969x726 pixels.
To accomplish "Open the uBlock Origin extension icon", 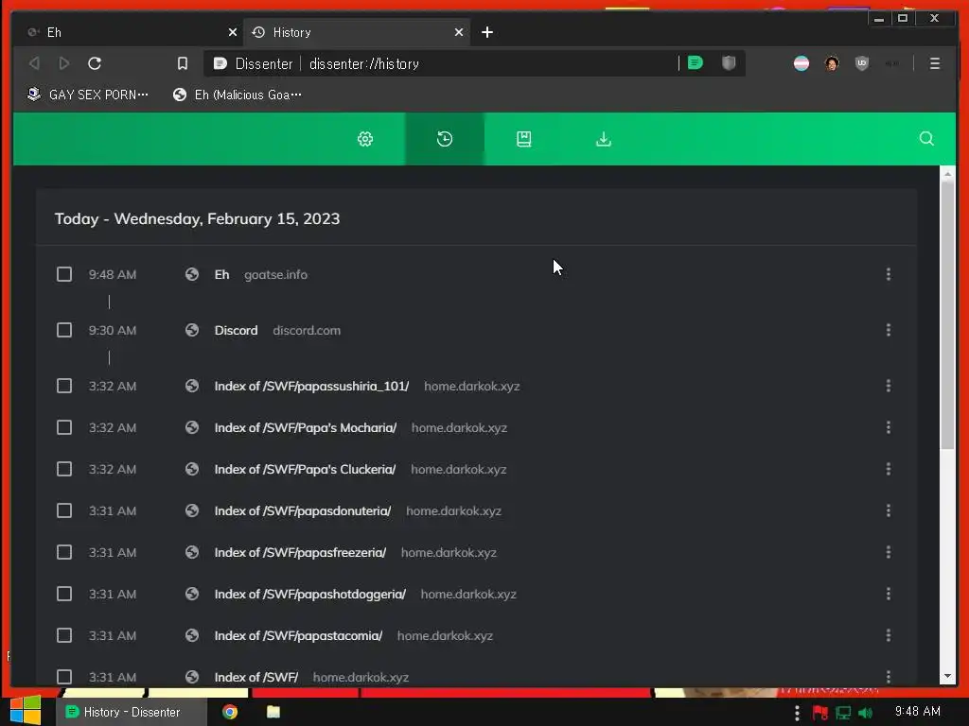I will 861,63.
